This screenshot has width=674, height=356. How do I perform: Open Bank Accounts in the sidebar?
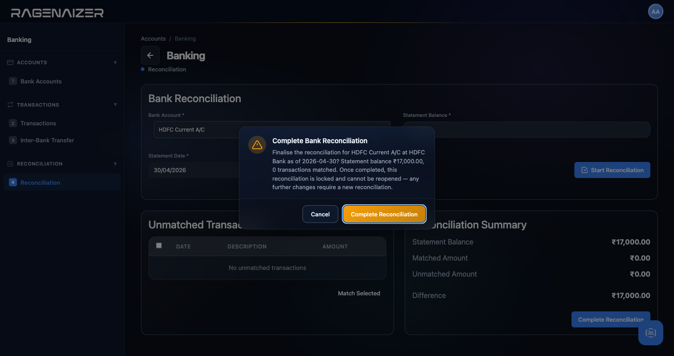[62, 81]
